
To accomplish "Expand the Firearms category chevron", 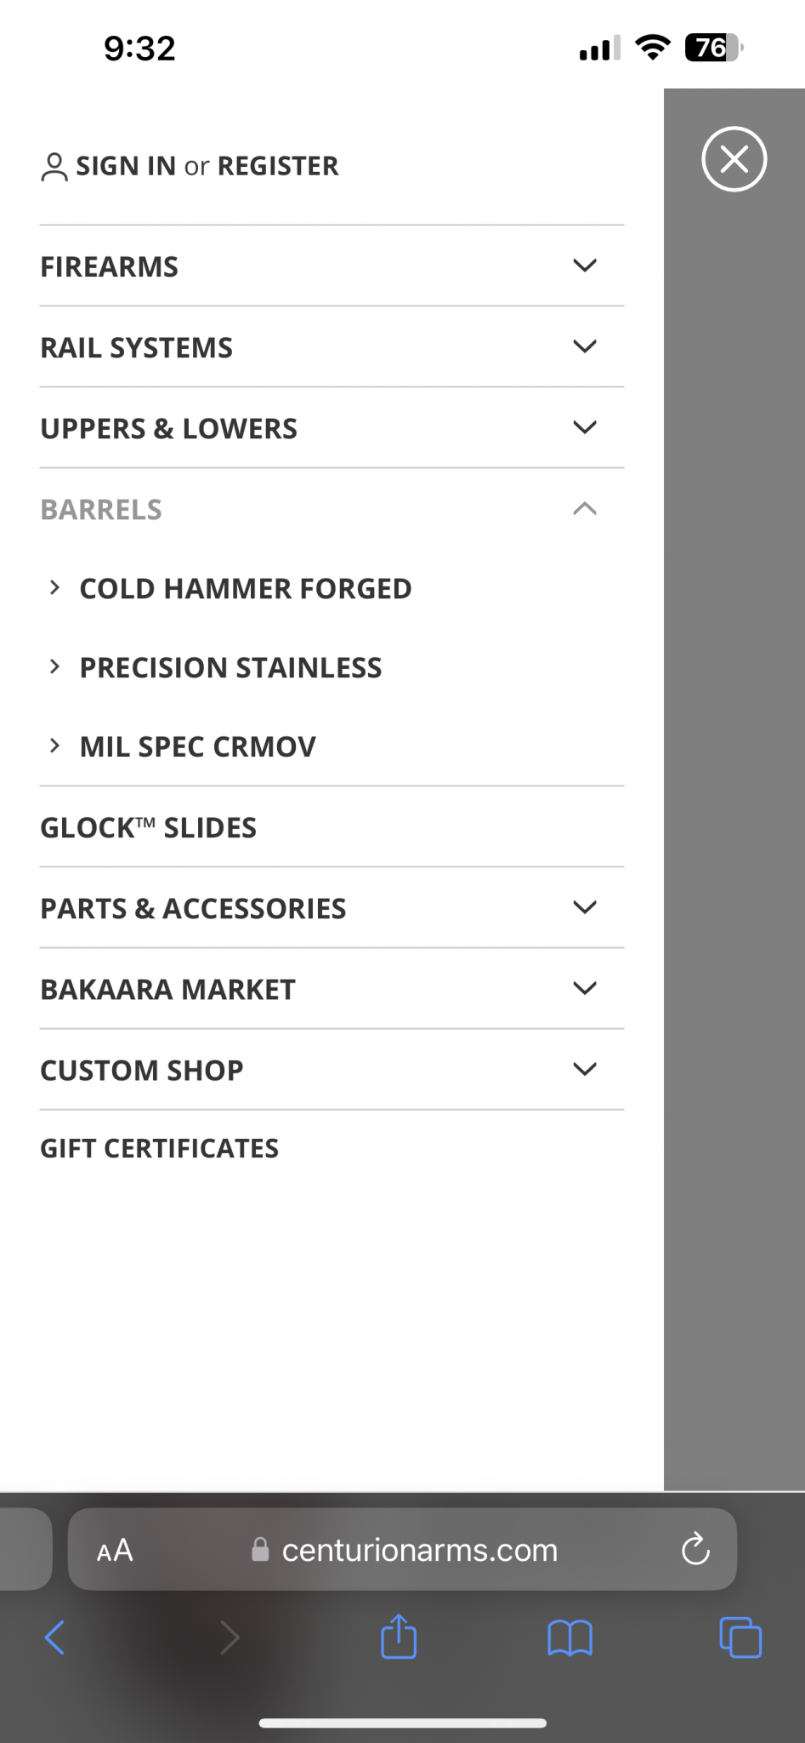I will pyautogui.click(x=585, y=266).
